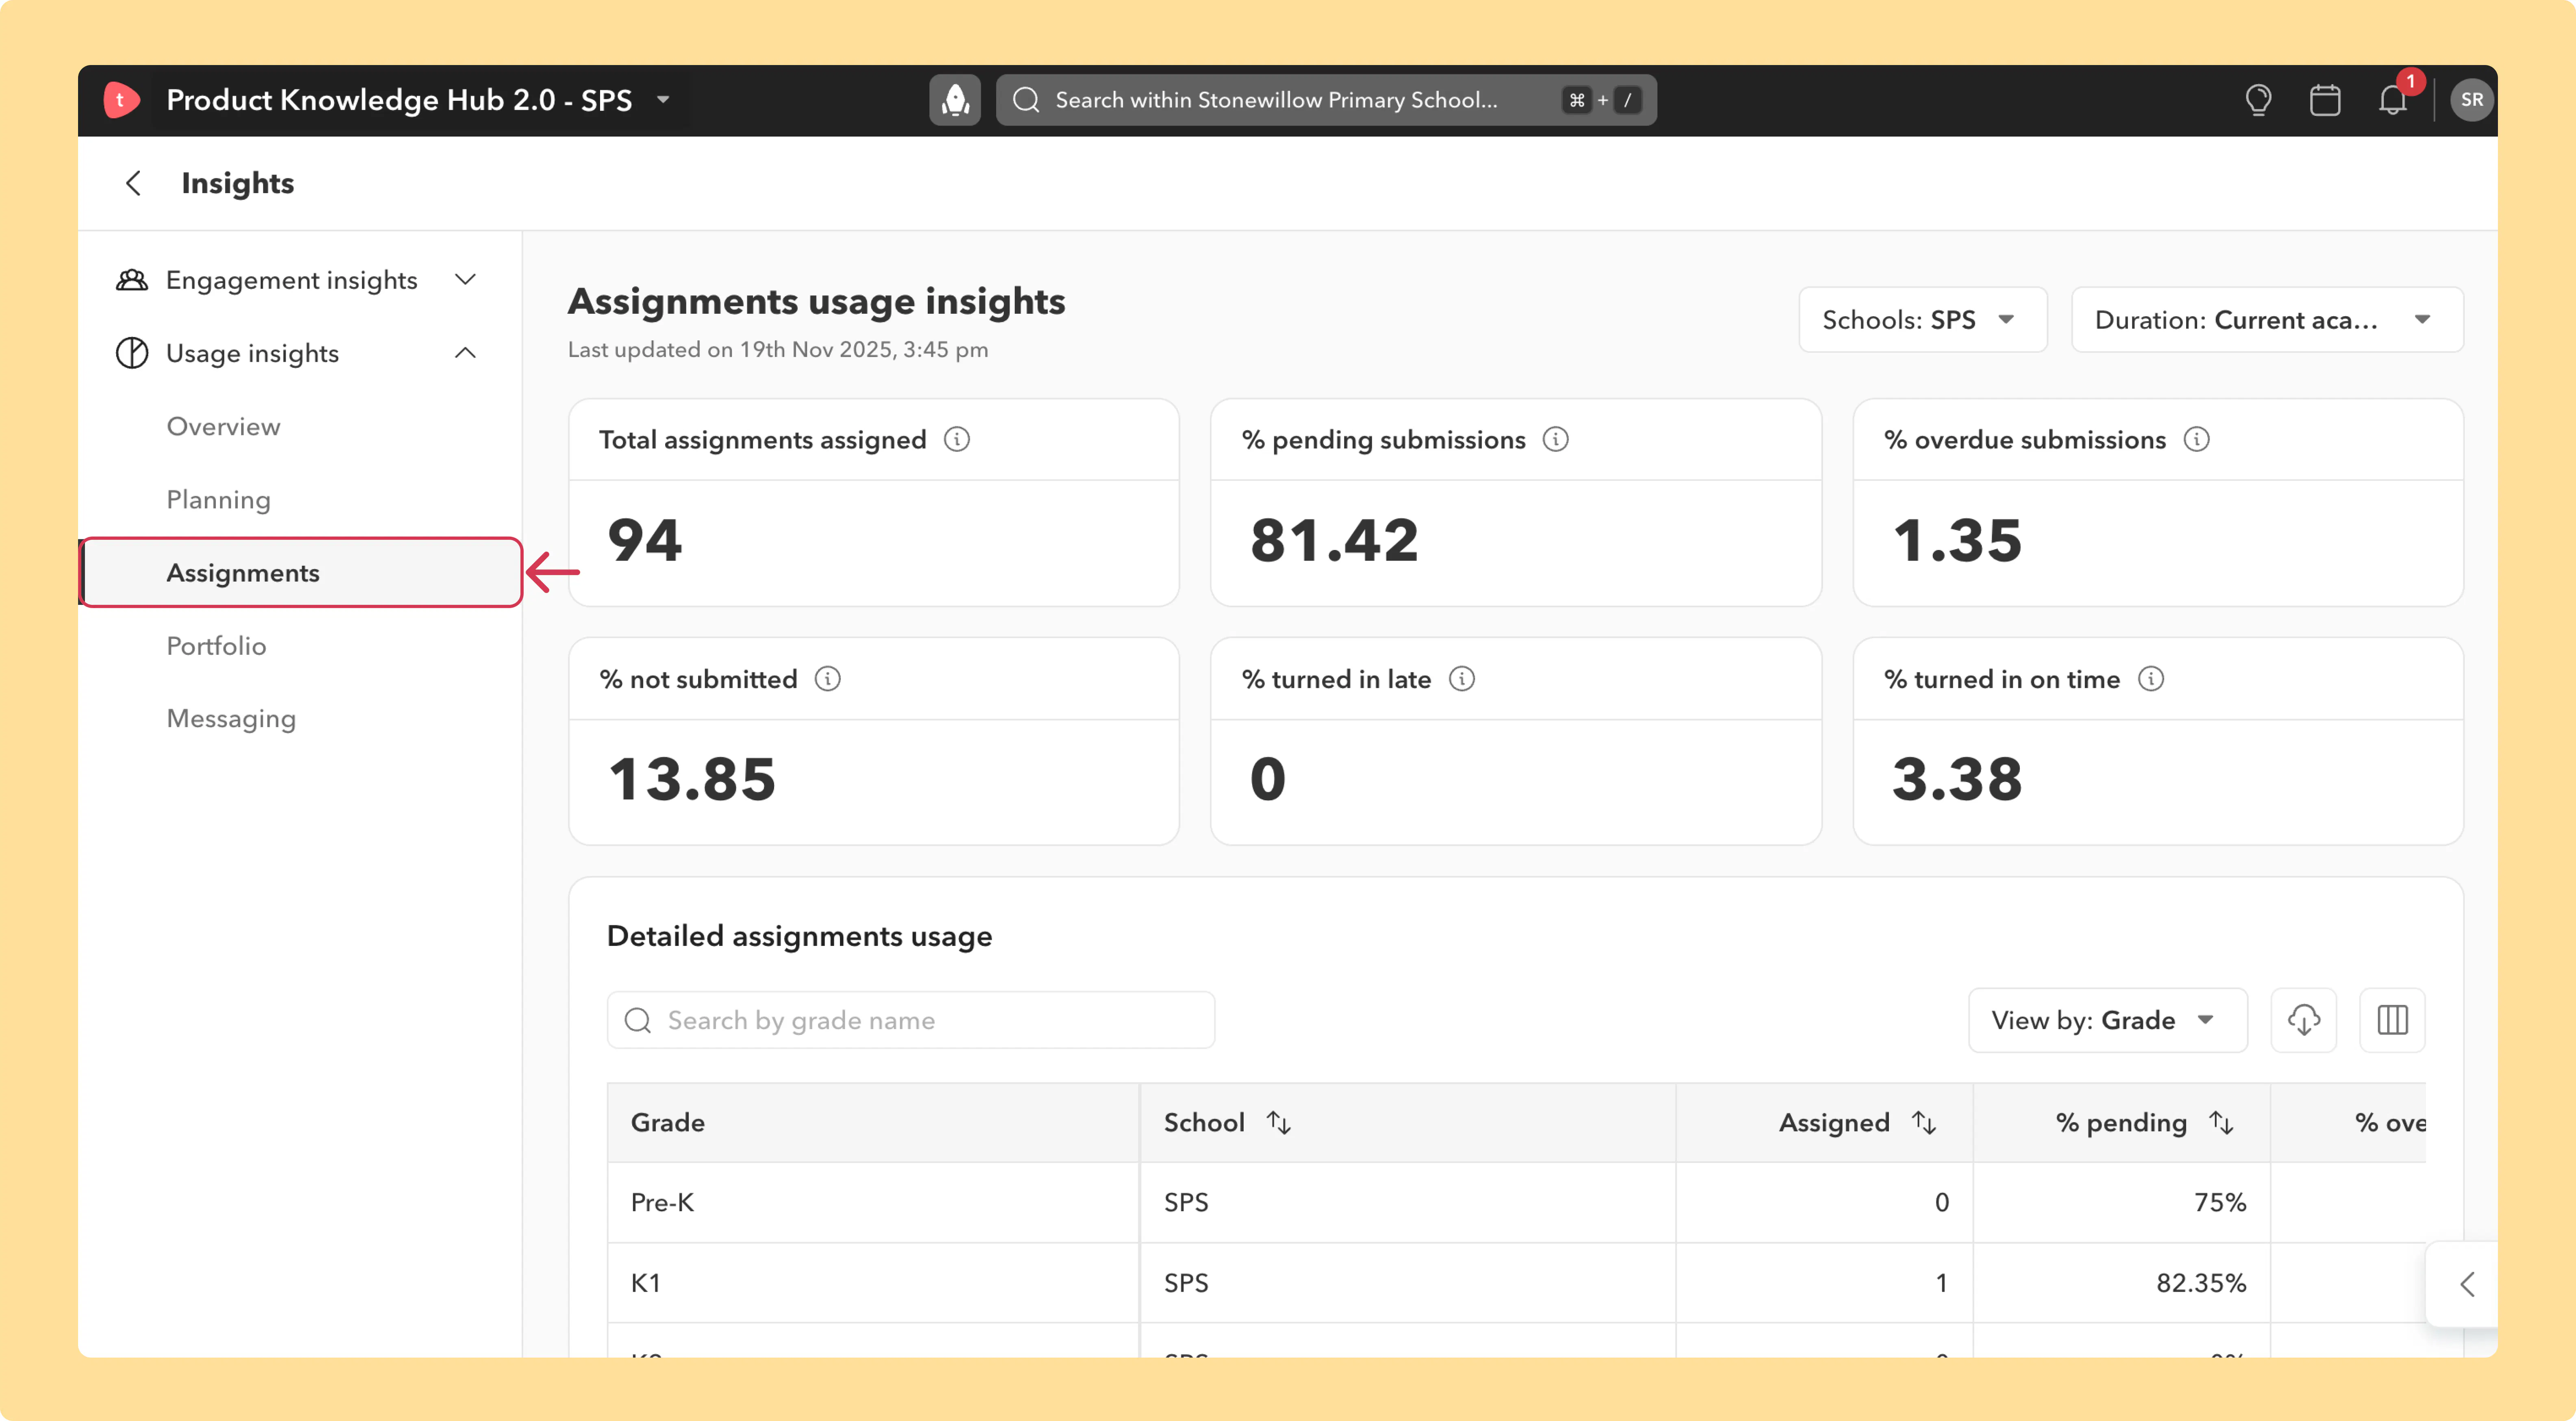Open the SR profile avatar
This screenshot has width=2576, height=1421.
tap(2471, 100)
